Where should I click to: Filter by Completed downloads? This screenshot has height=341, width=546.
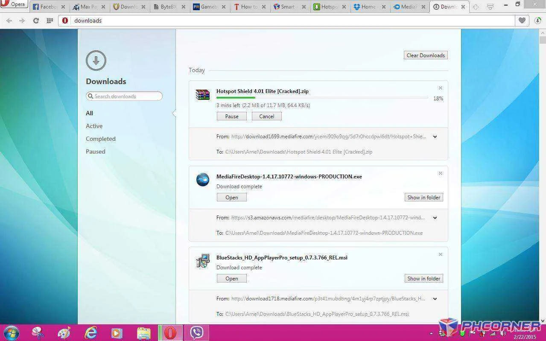click(x=101, y=139)
